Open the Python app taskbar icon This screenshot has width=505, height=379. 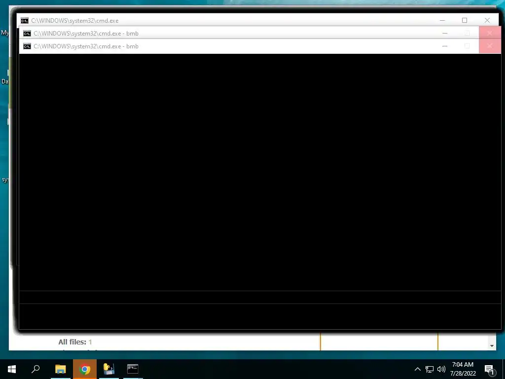109,369
